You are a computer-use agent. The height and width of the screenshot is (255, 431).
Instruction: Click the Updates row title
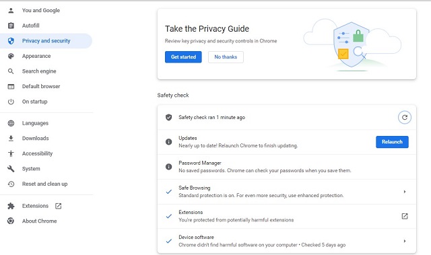[188, 138]
